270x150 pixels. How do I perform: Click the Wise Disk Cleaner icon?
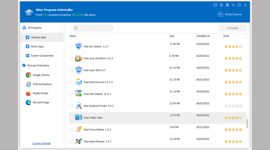pyautogui.click(x=79, y=94)
